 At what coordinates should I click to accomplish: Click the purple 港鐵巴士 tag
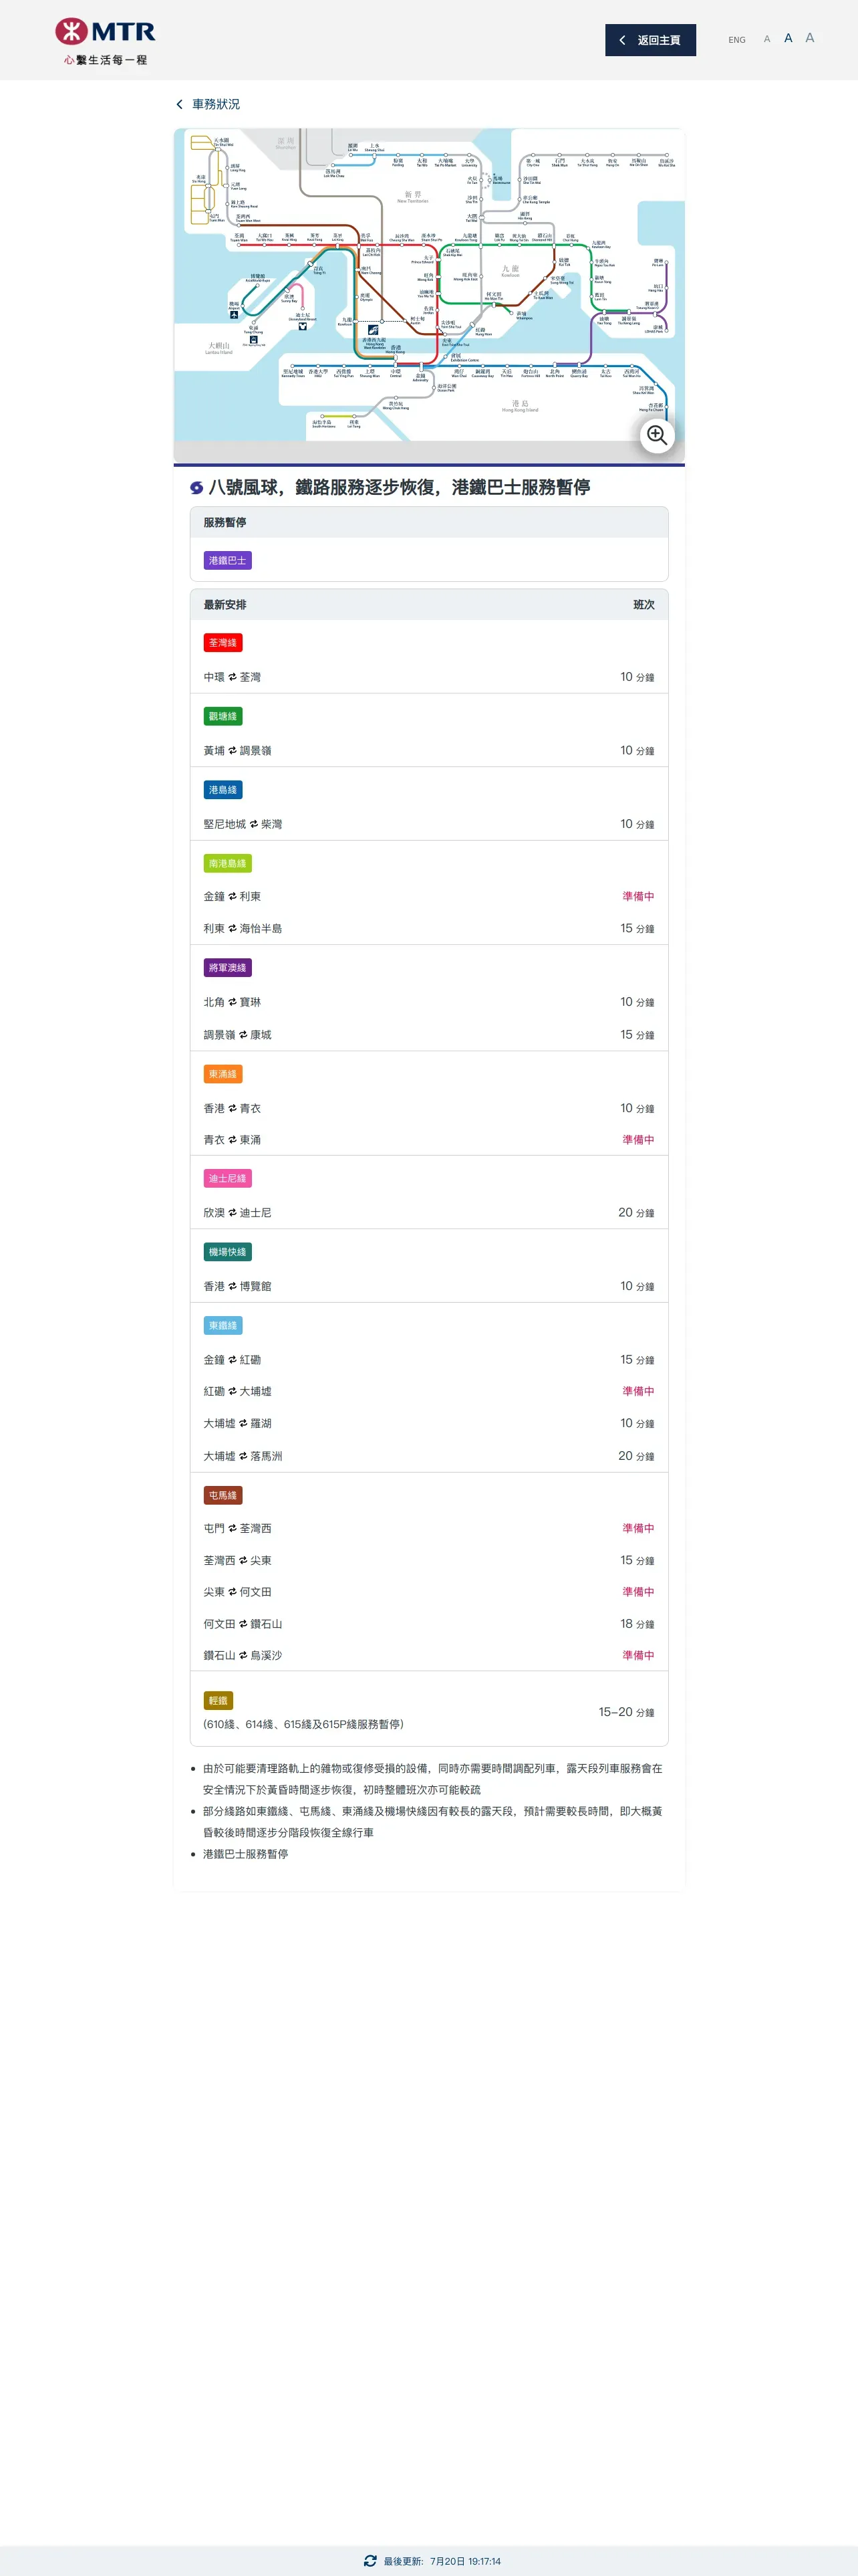coord(228,561)
